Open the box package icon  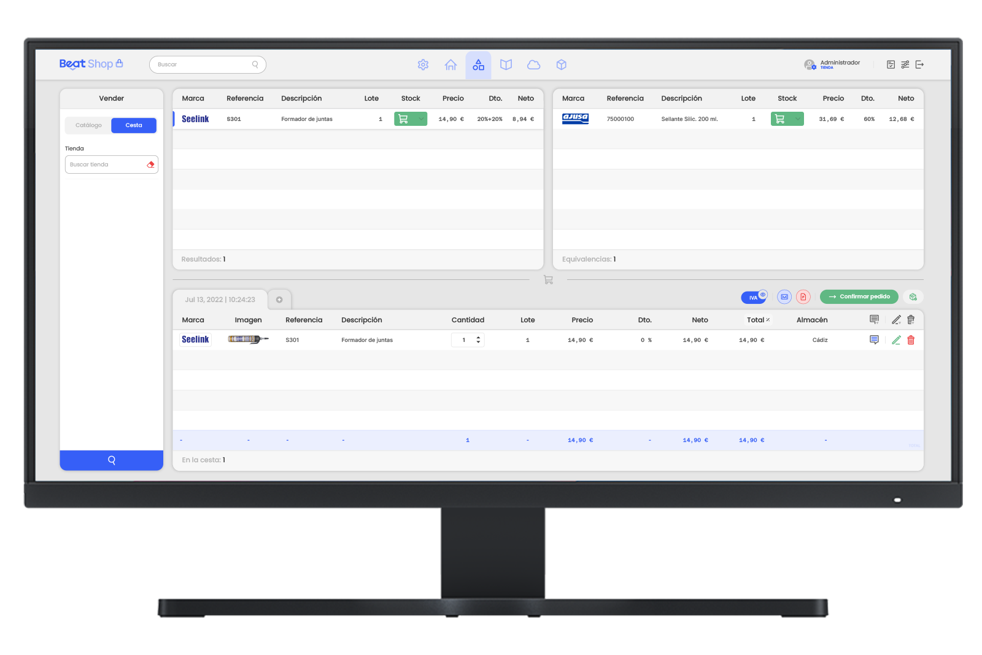[561, 65]
